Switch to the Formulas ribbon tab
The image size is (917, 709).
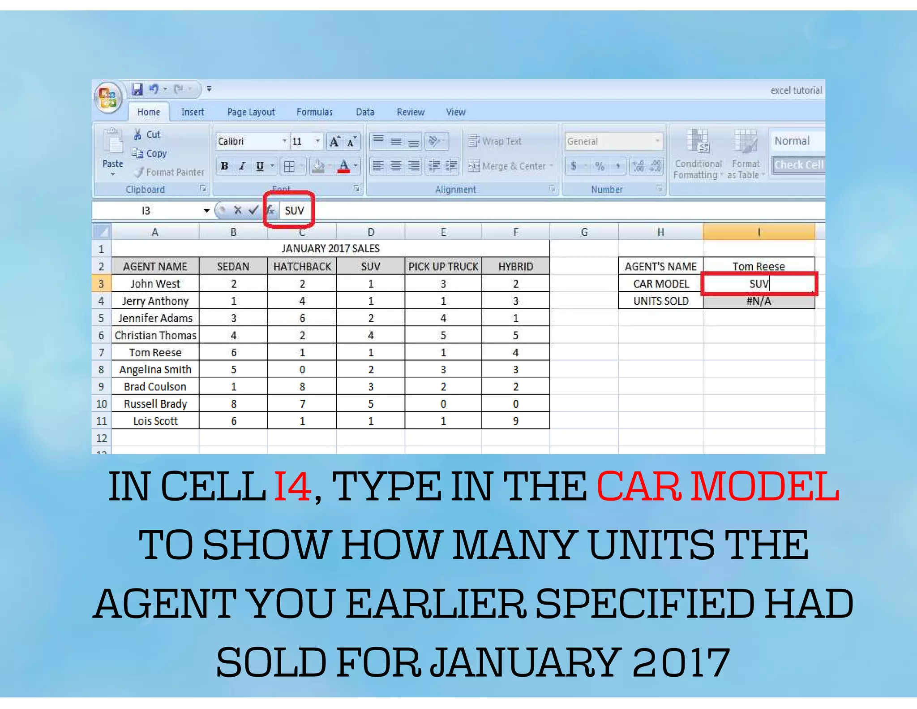click(x=314, y=112)
